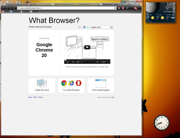This screenshot has width=180, height=138.
Task: Open the Startpage bookmark
Action: click(x=15, y=12)
